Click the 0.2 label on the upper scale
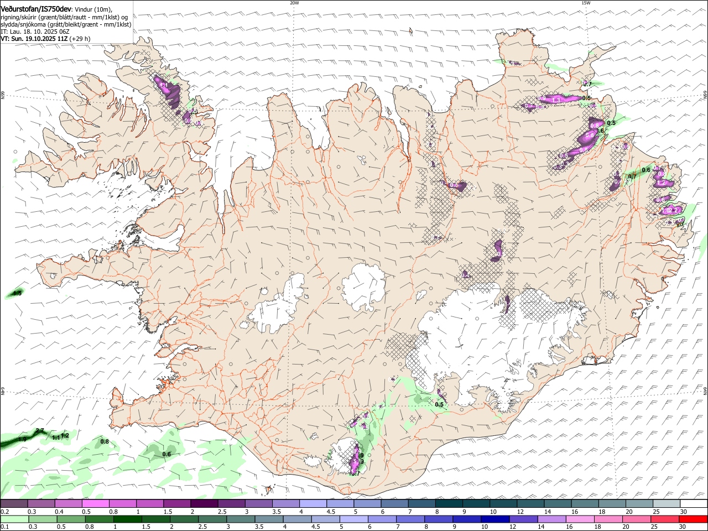 coord(4,512)
